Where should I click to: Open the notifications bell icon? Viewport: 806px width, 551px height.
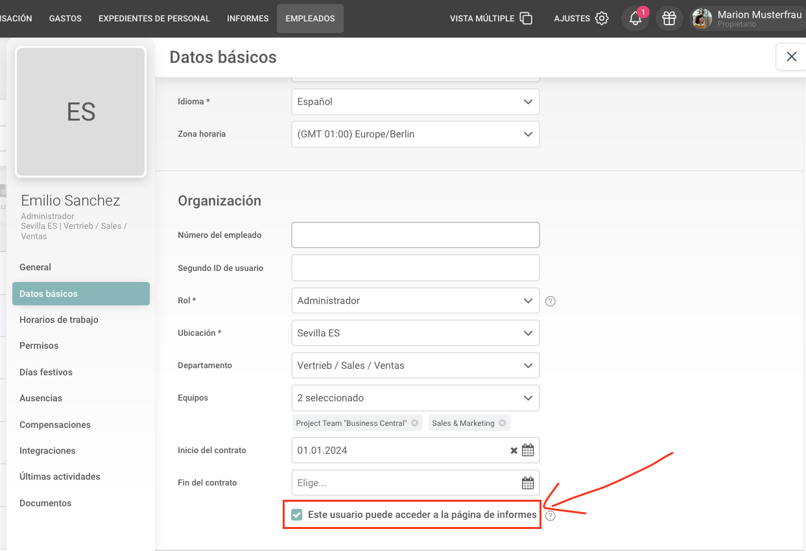pyautogui.click(x=635, y=19)
